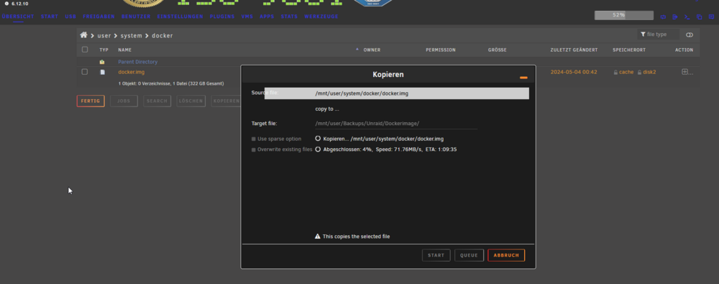Toggle the view switch beside file type filter

(x=690, y=35)
